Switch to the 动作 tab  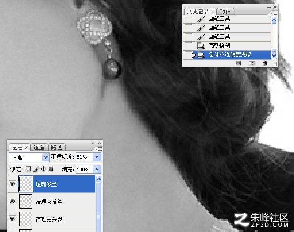click(x=225, y=12)
